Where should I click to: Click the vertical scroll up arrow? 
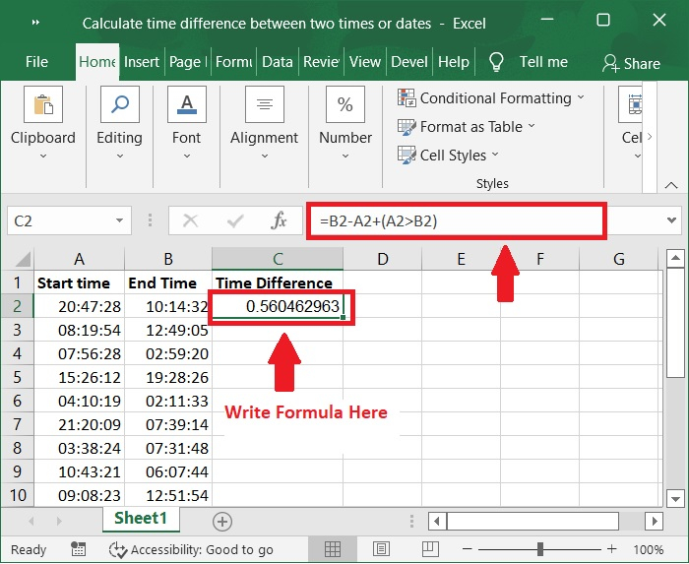(675, 258)
